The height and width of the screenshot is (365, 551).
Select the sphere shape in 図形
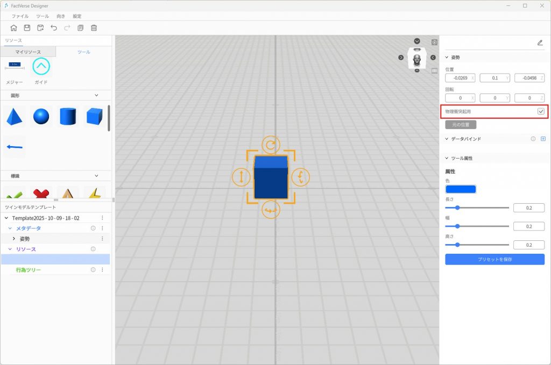click(41, 116)
